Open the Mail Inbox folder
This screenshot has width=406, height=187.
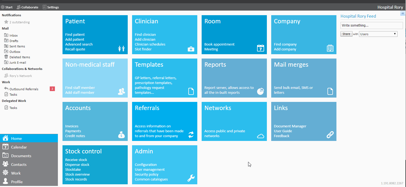point(14,36)
